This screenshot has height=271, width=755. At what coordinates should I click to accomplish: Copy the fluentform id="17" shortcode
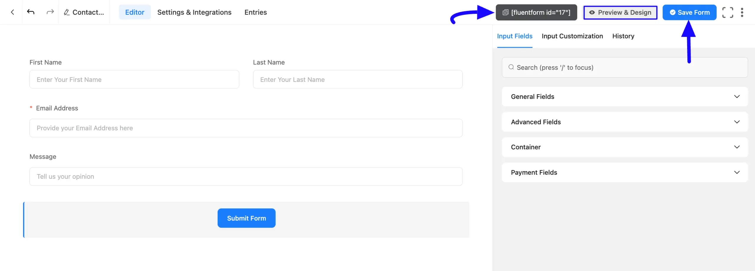click(536, 12)
